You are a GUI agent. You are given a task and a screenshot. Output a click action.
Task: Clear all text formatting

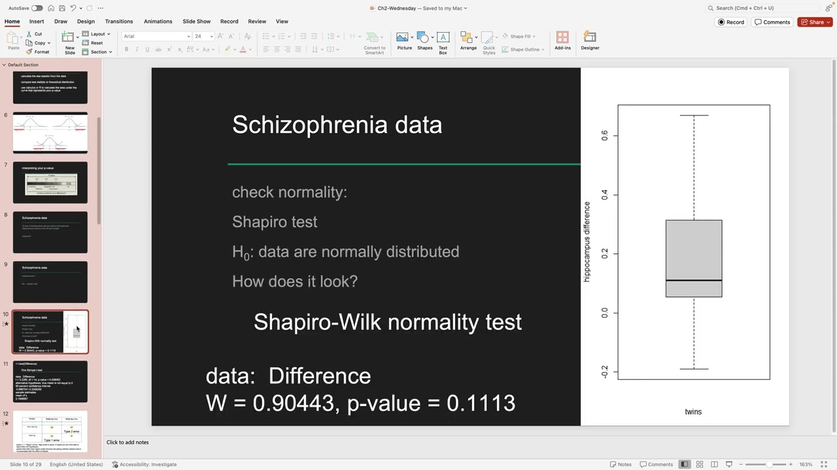pyautogui.click(x=247, y=36)
